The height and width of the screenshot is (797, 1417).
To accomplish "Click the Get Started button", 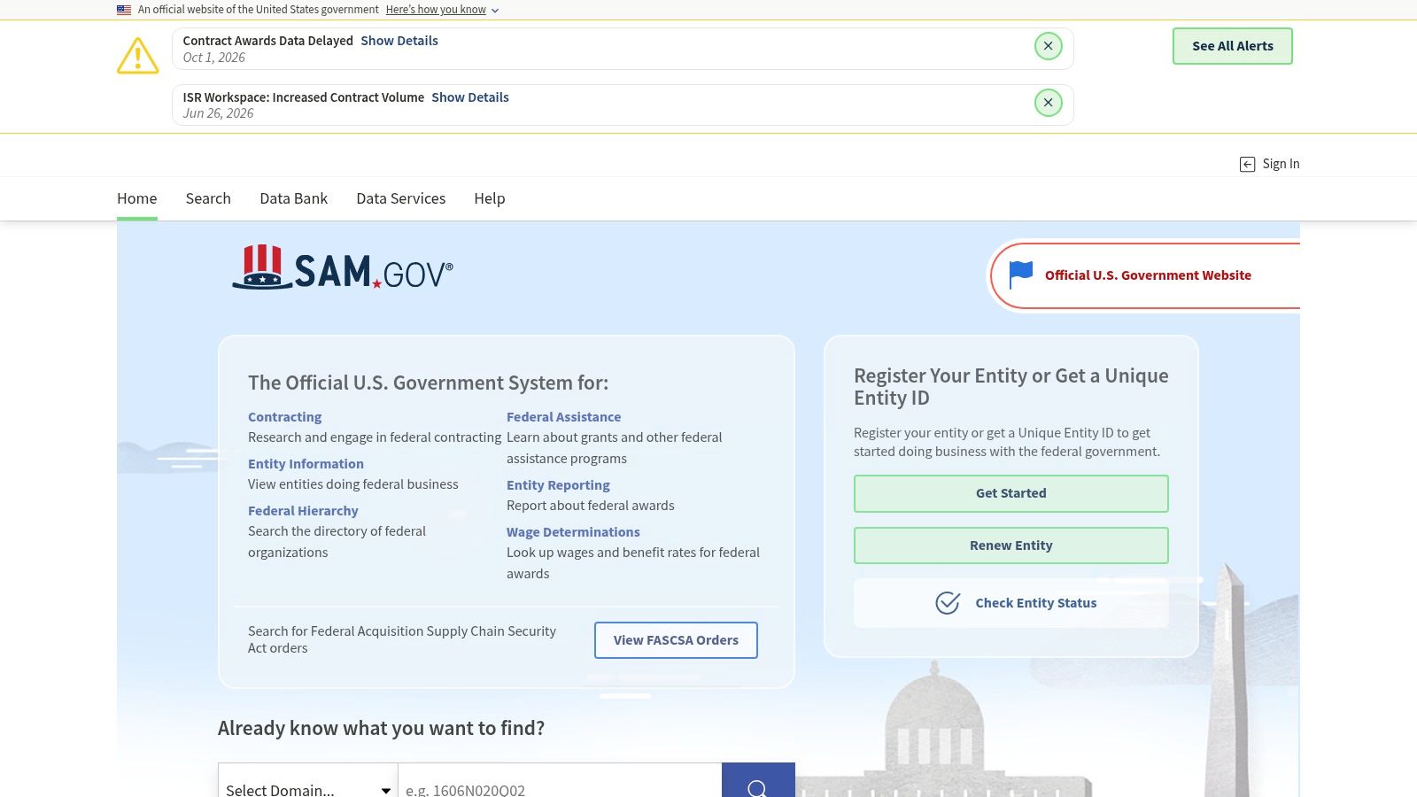I will click(1011, 493).
